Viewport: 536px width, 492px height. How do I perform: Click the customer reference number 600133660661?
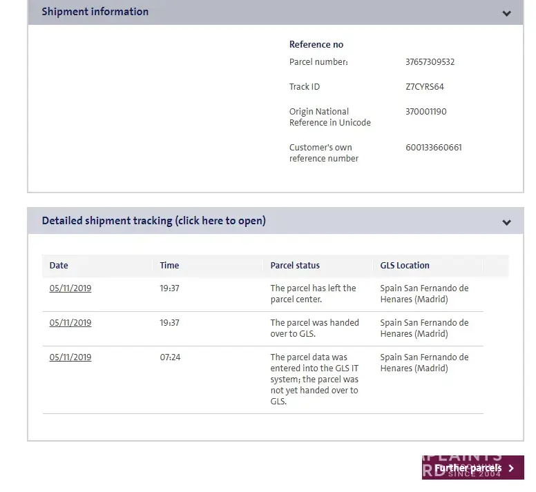tap(434, 148)
